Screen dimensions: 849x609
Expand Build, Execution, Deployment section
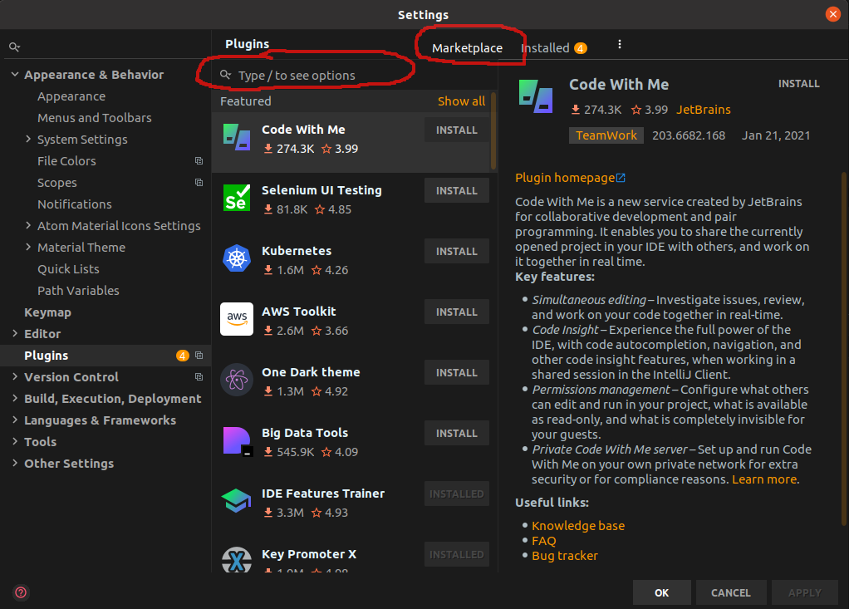(15, 399)
